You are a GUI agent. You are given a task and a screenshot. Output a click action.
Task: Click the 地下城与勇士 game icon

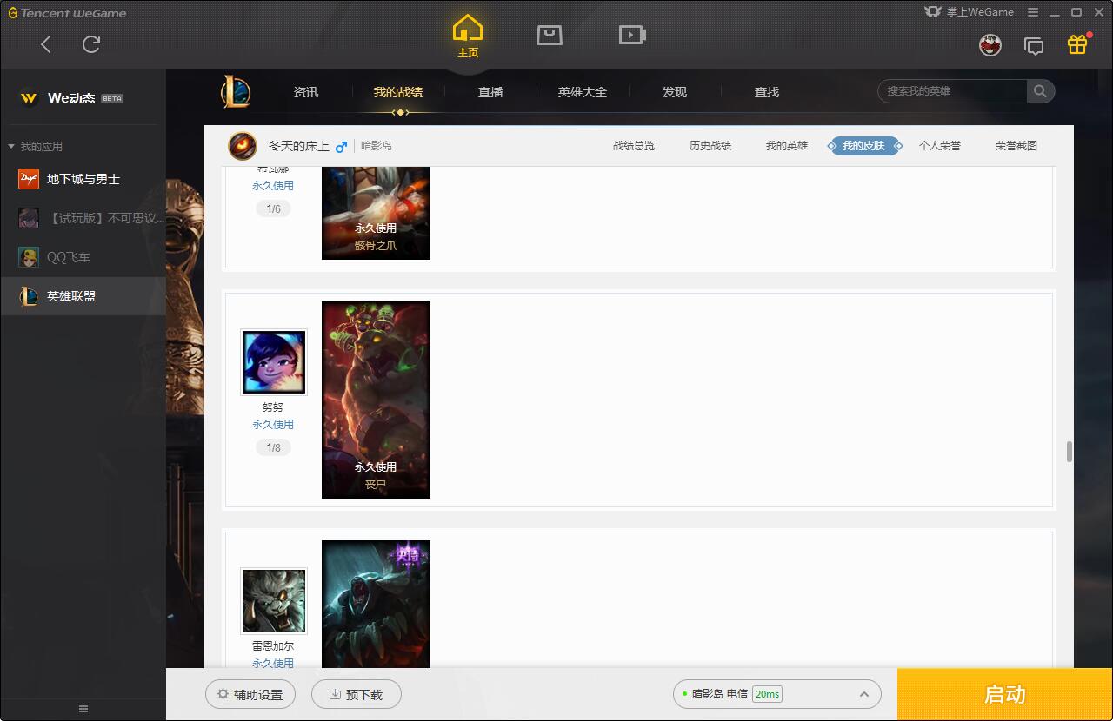[29, 179]
